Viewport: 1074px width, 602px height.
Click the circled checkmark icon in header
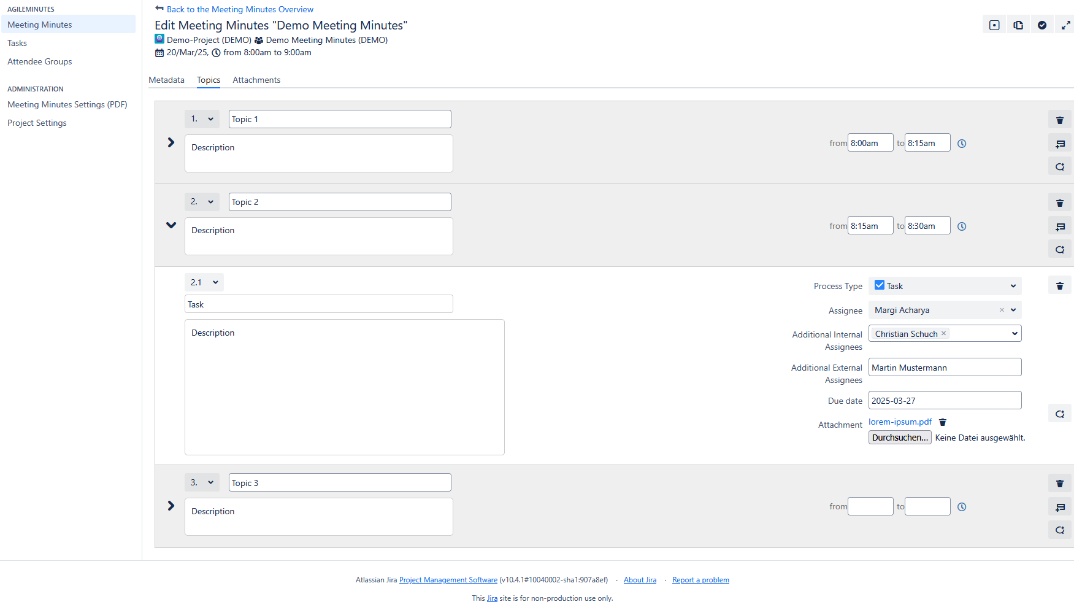tap(1042, 25)
